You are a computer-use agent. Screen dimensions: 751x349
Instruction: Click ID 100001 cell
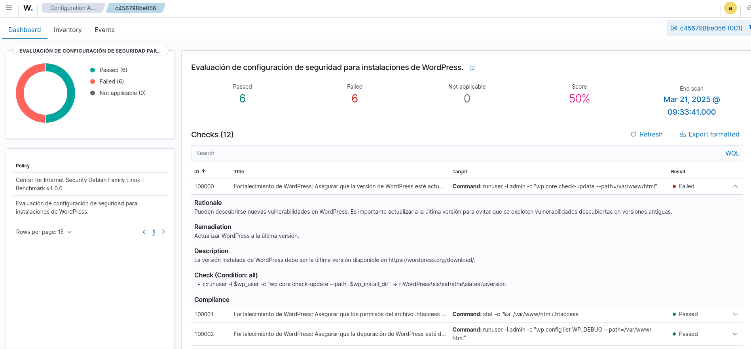point(204,314)
